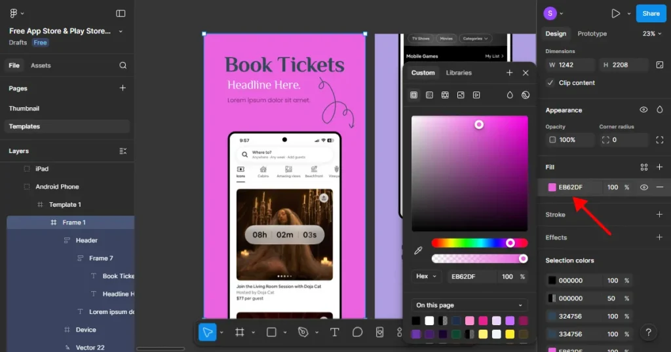This screenshot has height=352, width=671.
Task: Remove the EB62DF fill with minus icon
Action: pos(659,187)
